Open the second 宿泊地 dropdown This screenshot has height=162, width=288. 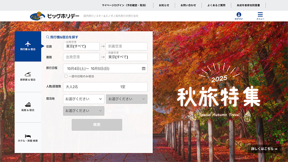pyautogui.click(x=126, y=99)
